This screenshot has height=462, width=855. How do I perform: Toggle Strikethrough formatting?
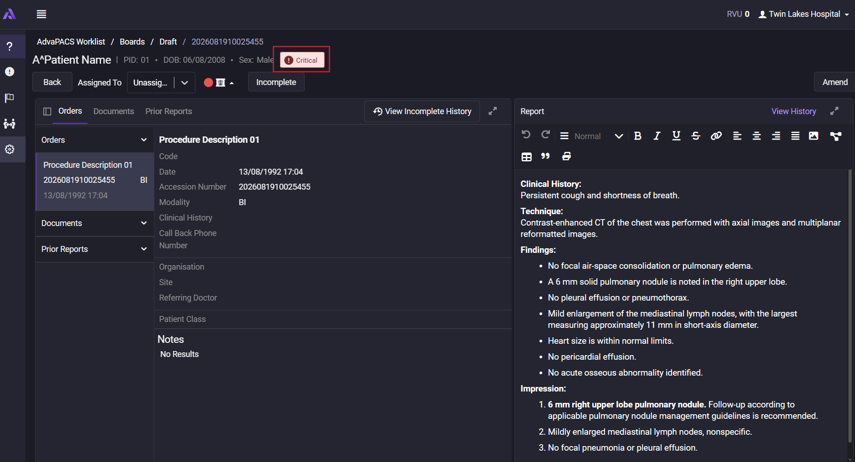coord(696,136)
